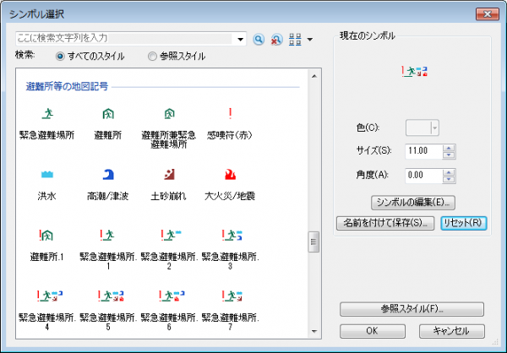Decrease the 角度 value with down arrow
Image resolution: width=507 pixels, height=353 pixels.
449,179
